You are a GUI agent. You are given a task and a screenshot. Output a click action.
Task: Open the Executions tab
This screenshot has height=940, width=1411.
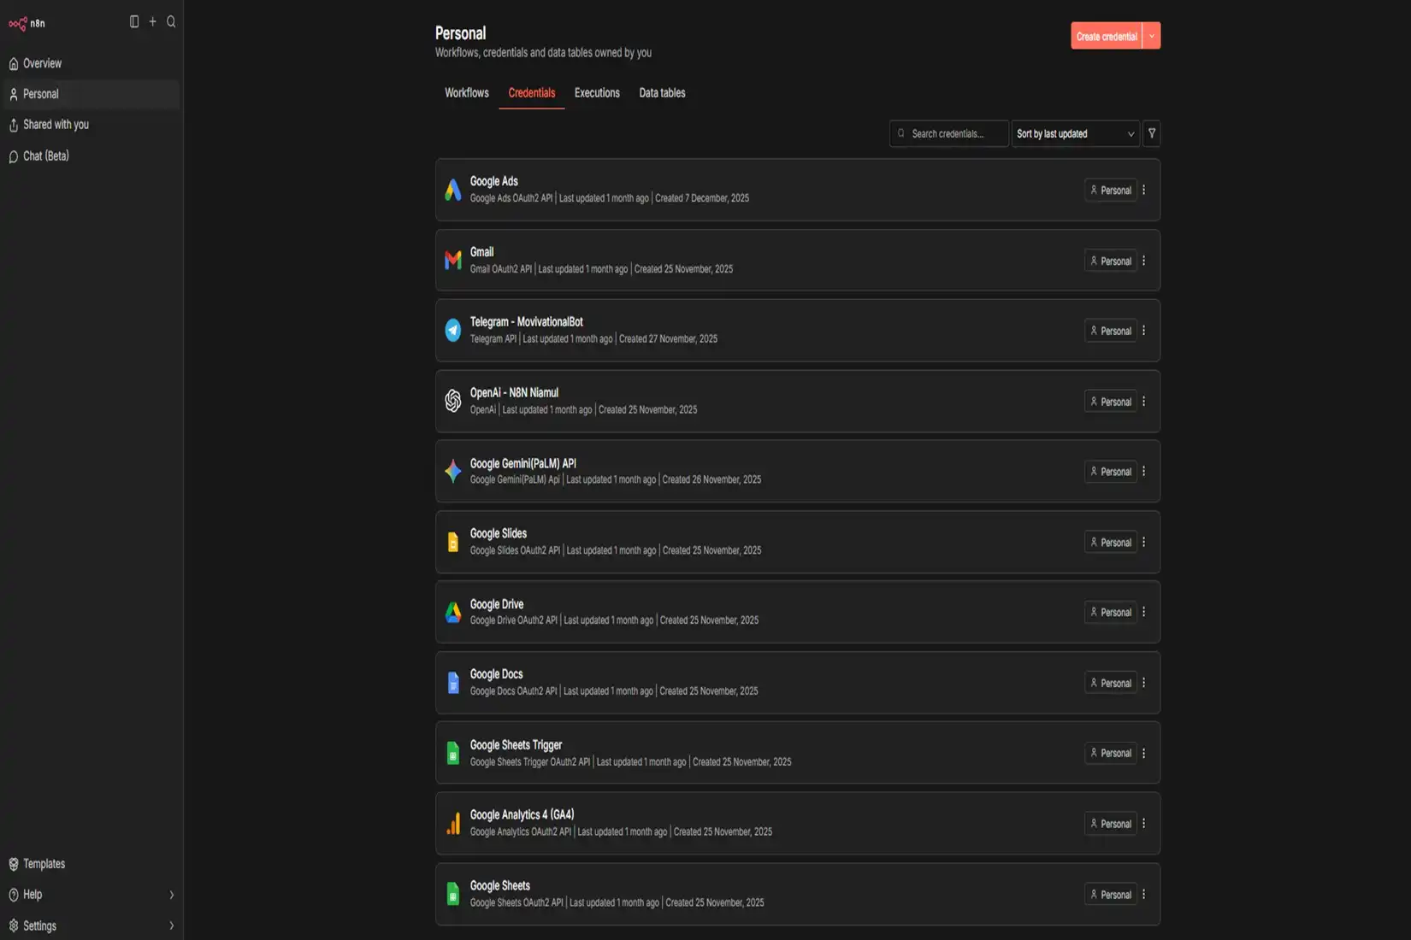tap(597, 92)
